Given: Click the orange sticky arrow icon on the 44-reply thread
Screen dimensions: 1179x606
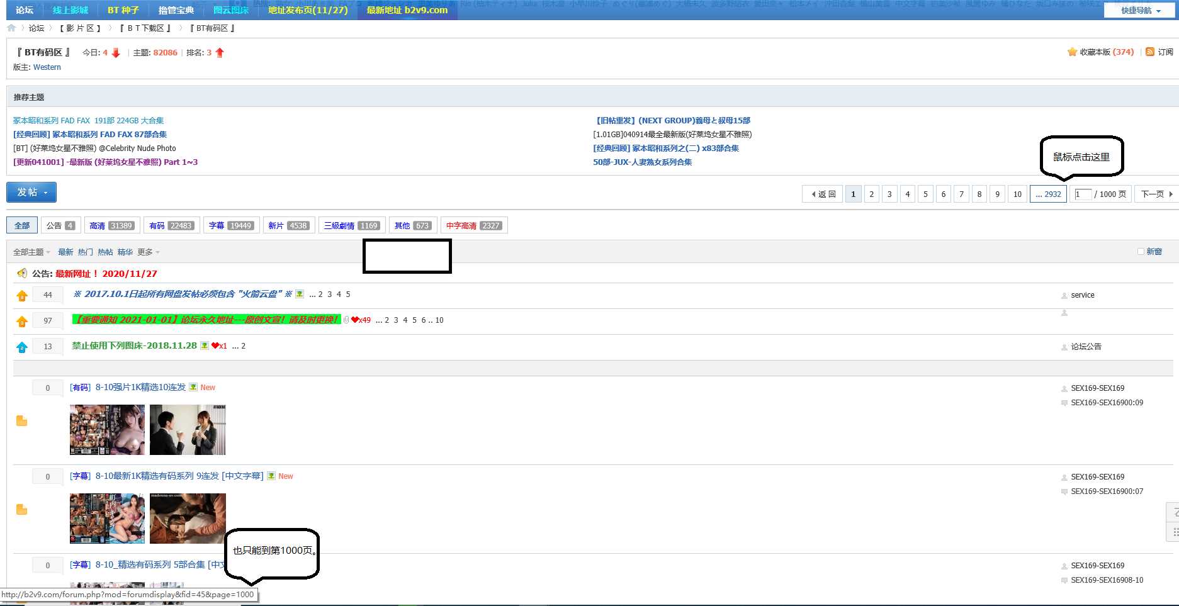Looking at the screenshot, I should click(x=22, y=296).
